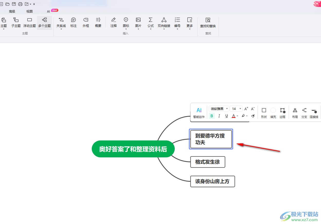Toggle bold formatting in floating toolbar
Viewport: 321px width, 224px height.
[x=212, y=116]
